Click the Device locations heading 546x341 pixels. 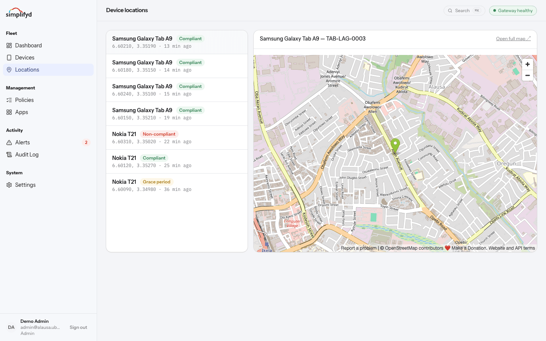point(127,10)
